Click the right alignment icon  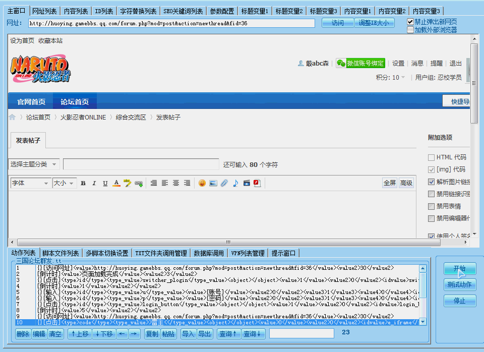pos(187,183)
